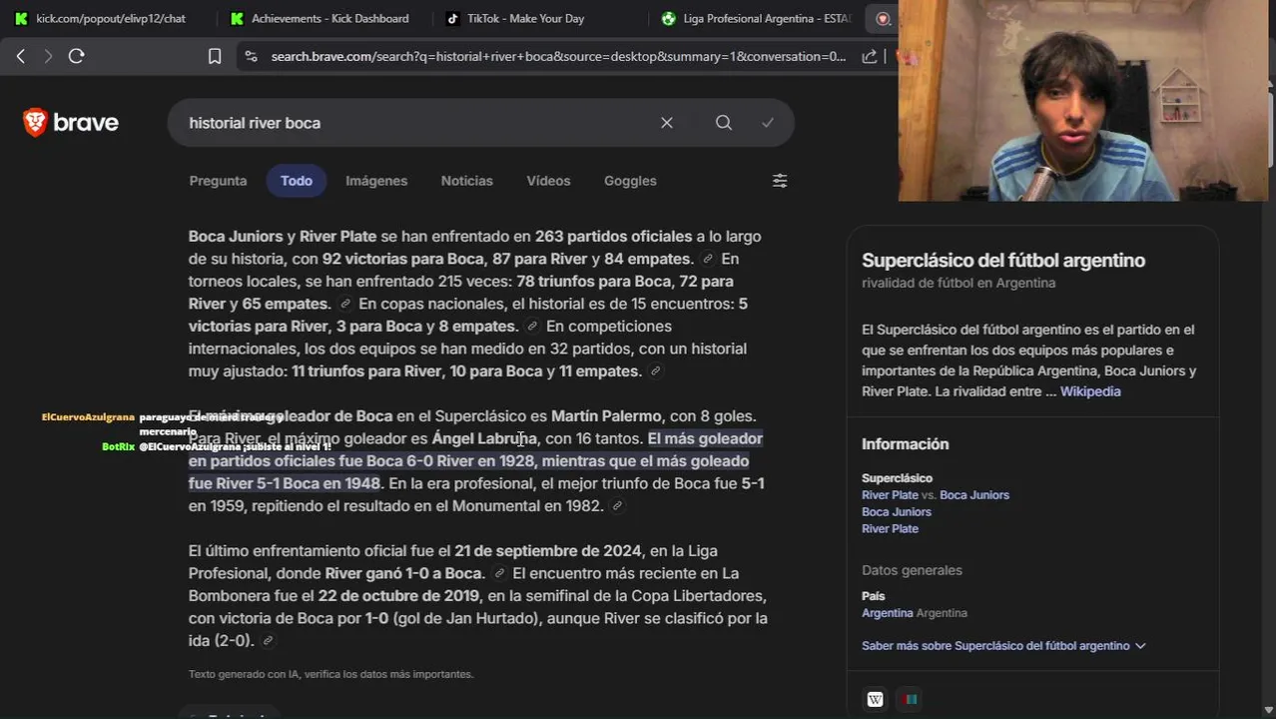Click the share icon in the address bar
This screenshot has width=1276, height=719.
tap(870, 56)
